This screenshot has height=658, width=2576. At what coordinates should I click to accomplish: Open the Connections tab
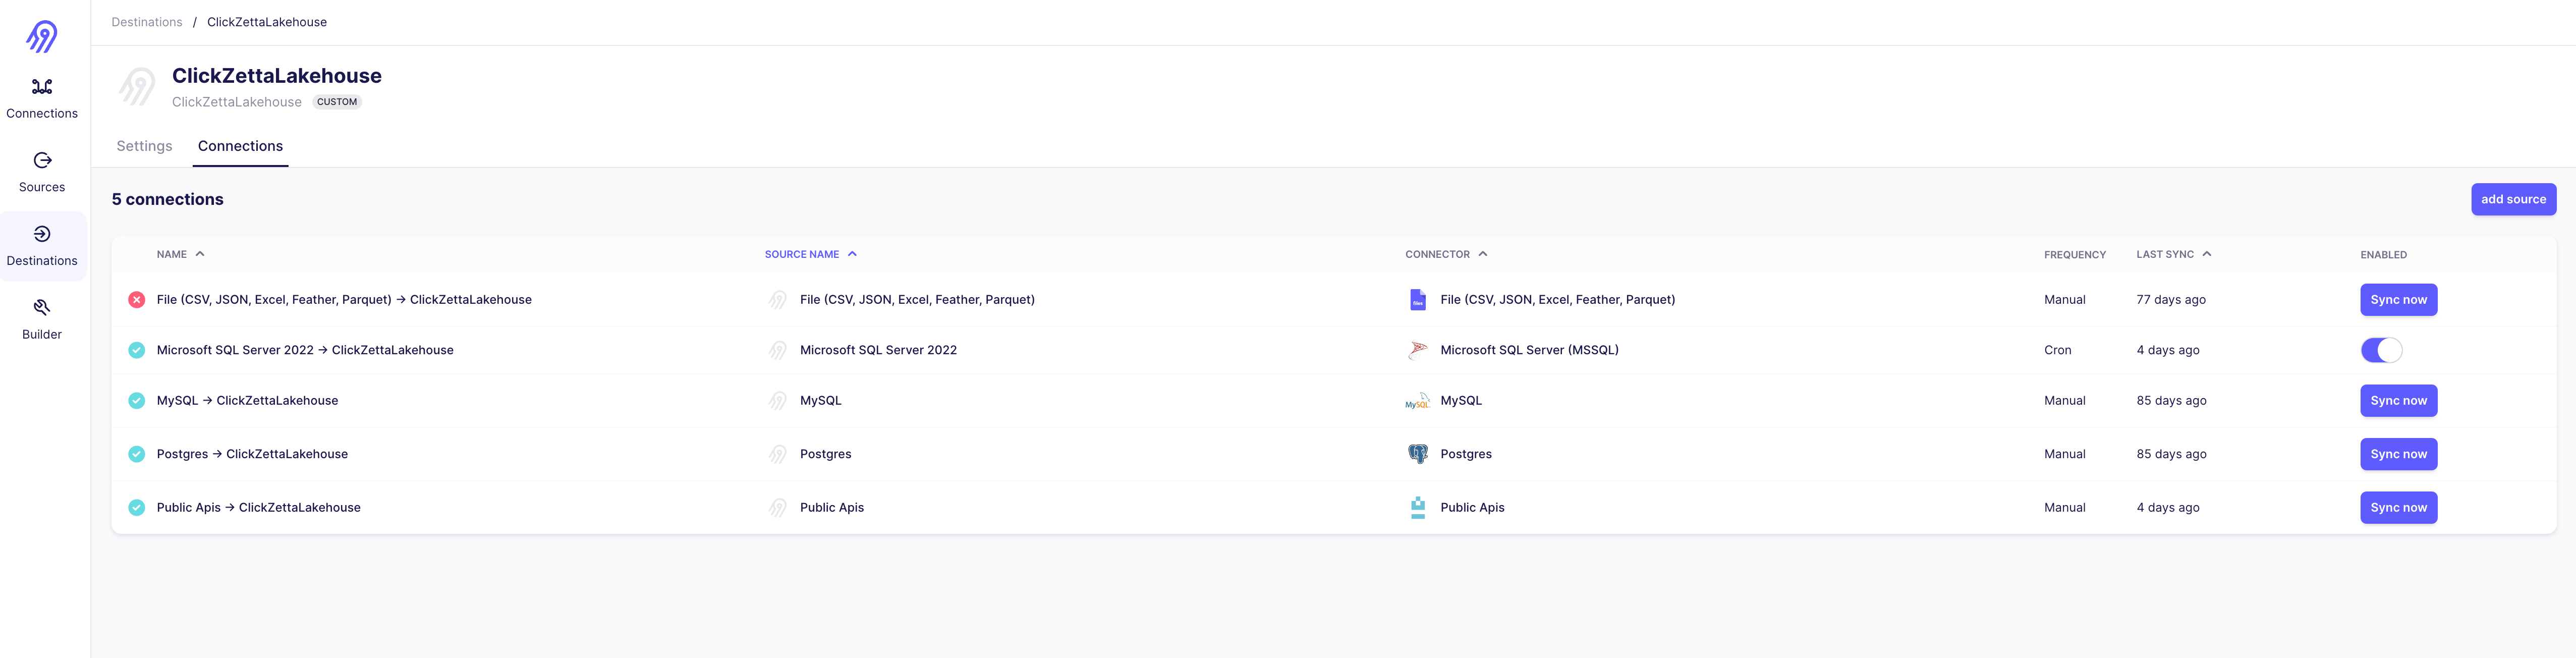point(240,146)
